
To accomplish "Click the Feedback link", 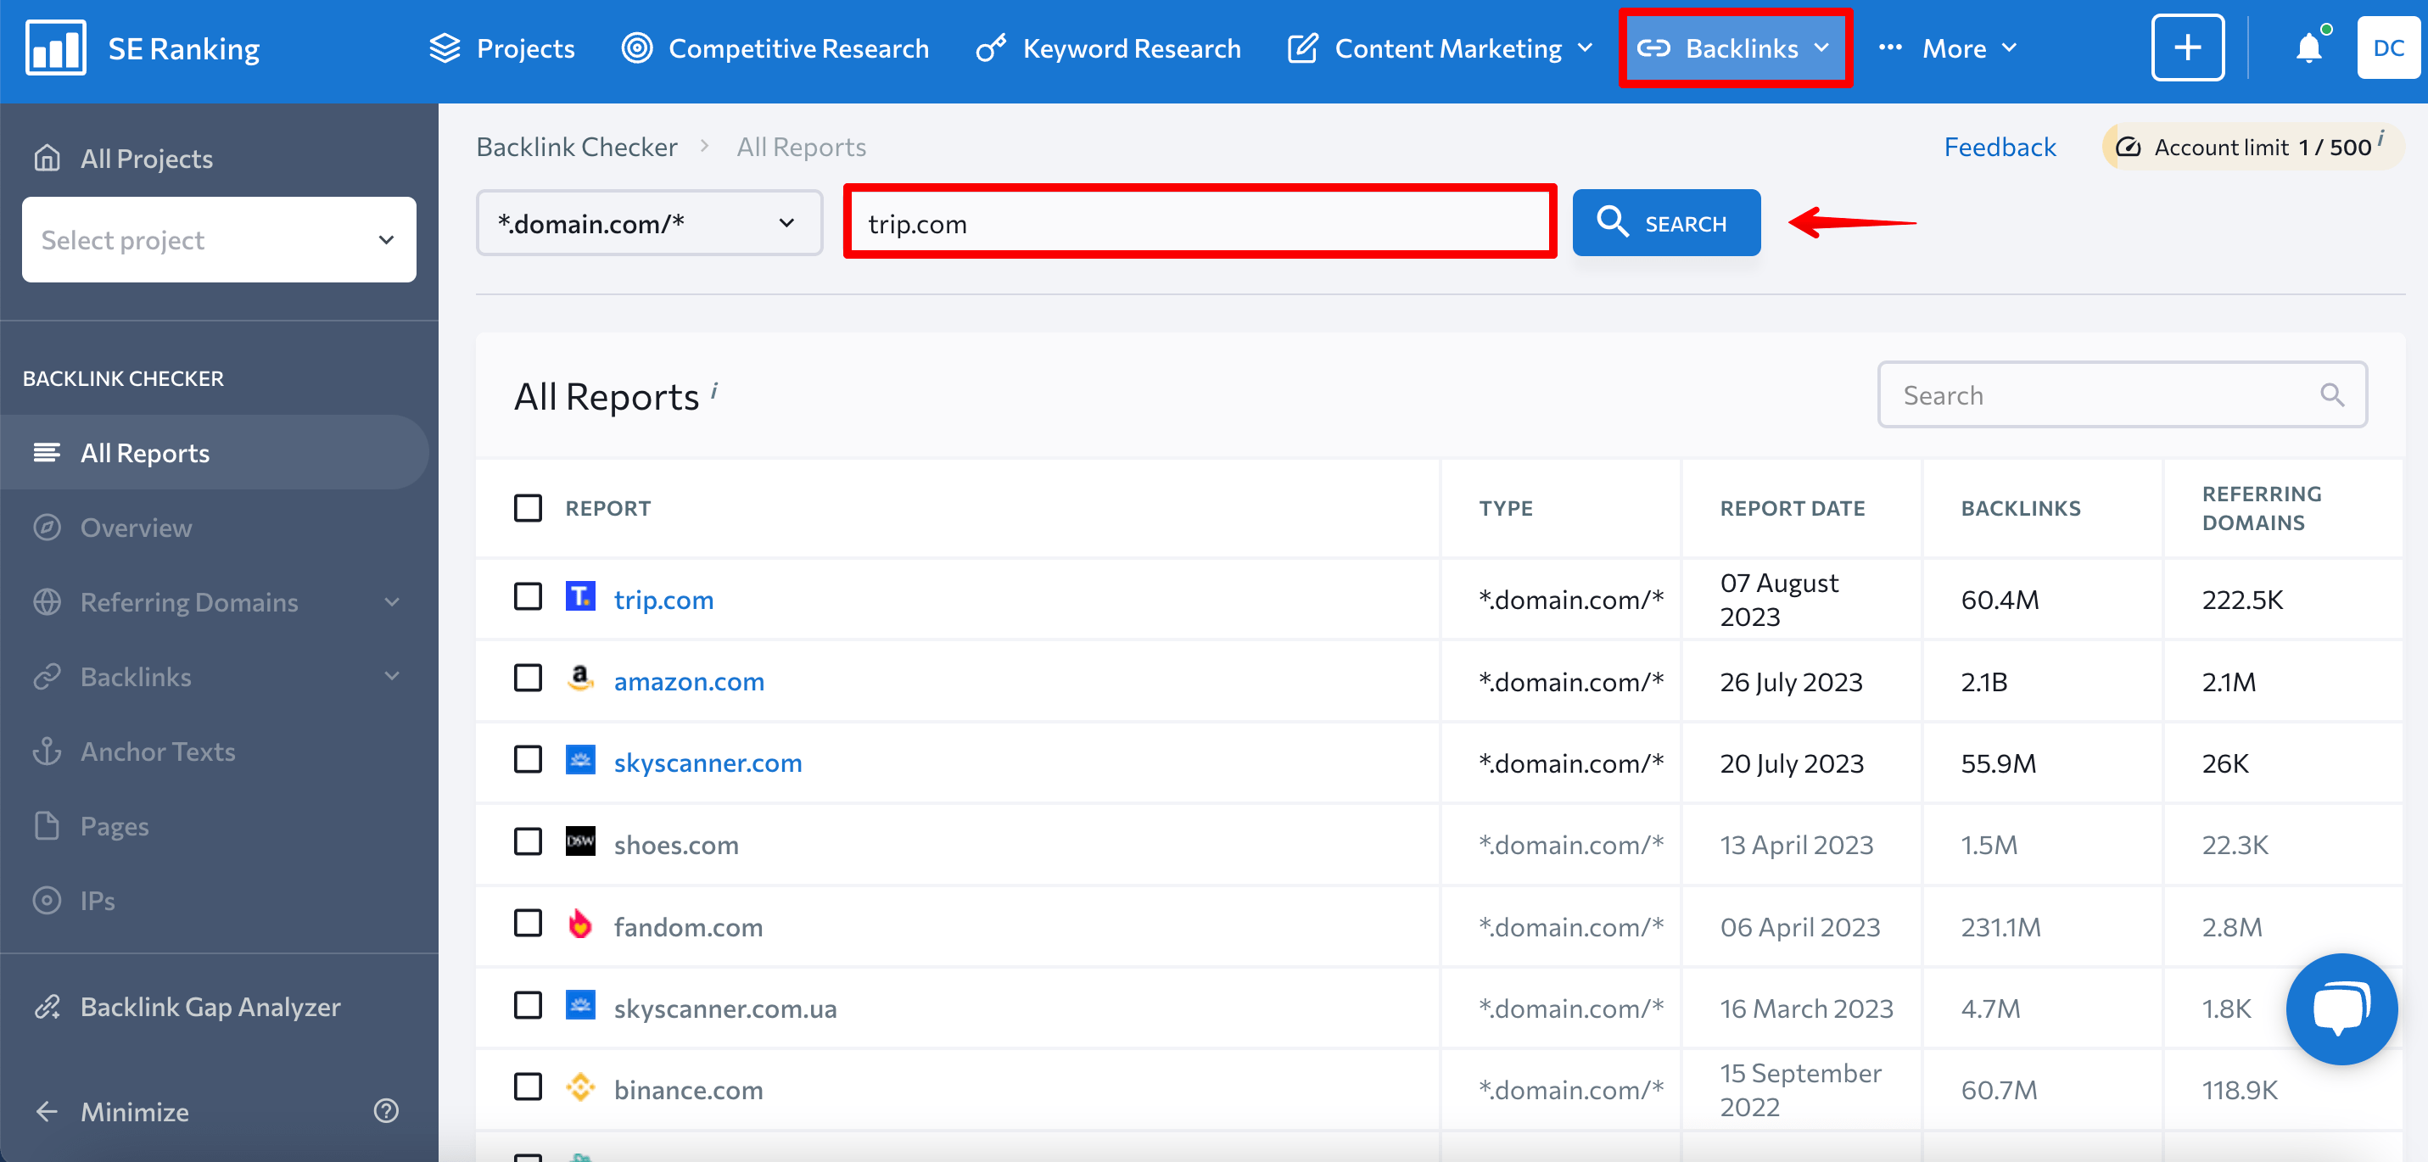I will tap(1999, 145).
